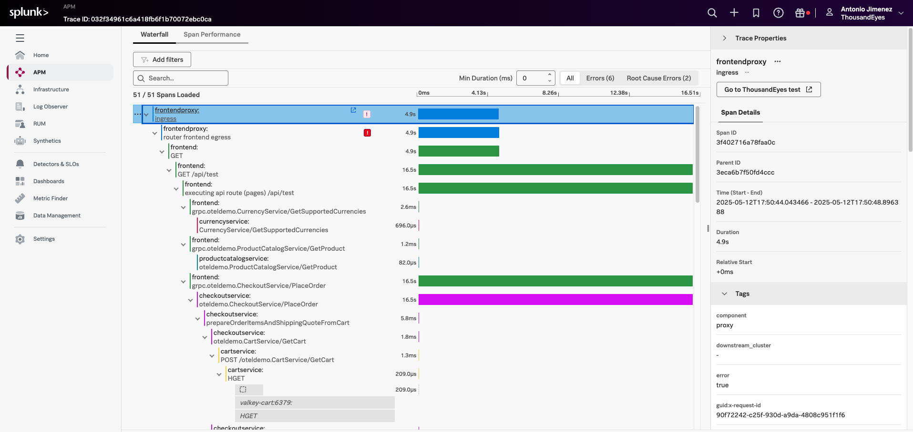913x432 pixels.
Task: Click the gift icon with notification dot
Action: tap(800, 13)
